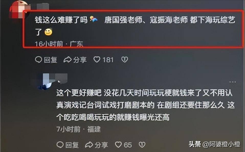
Task: Click the reply bubble icon on the Fujian comment
Action: point(60,145)
